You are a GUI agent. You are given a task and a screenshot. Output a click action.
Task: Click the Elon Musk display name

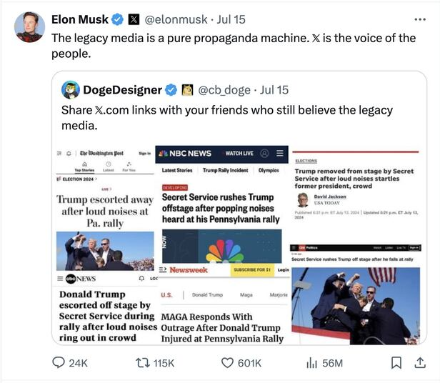(x=80, y=20)
